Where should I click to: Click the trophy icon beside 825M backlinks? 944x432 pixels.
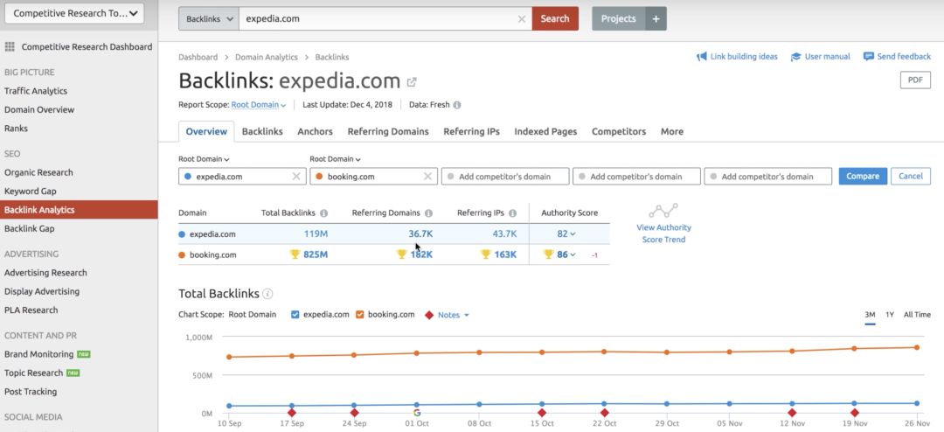(x=295, y=254)
